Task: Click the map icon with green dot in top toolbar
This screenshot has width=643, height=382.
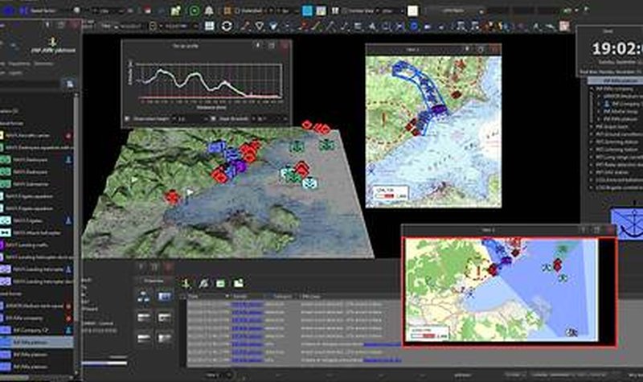Action: (176, 10)
